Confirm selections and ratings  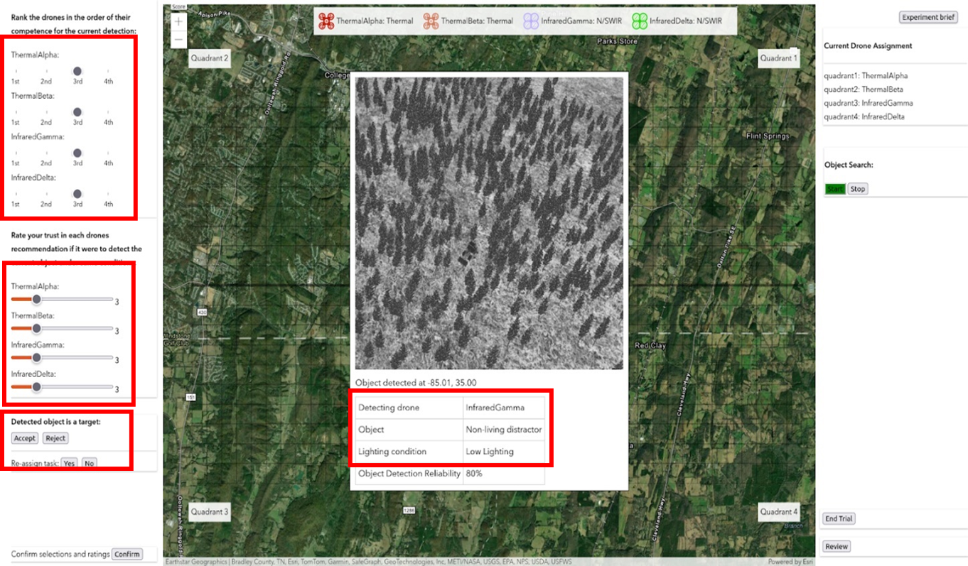click(x=127, y=554)
